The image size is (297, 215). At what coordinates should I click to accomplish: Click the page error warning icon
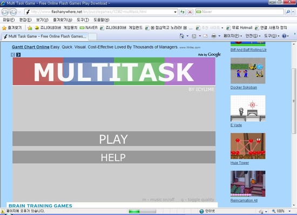click(x=3, y=211)
